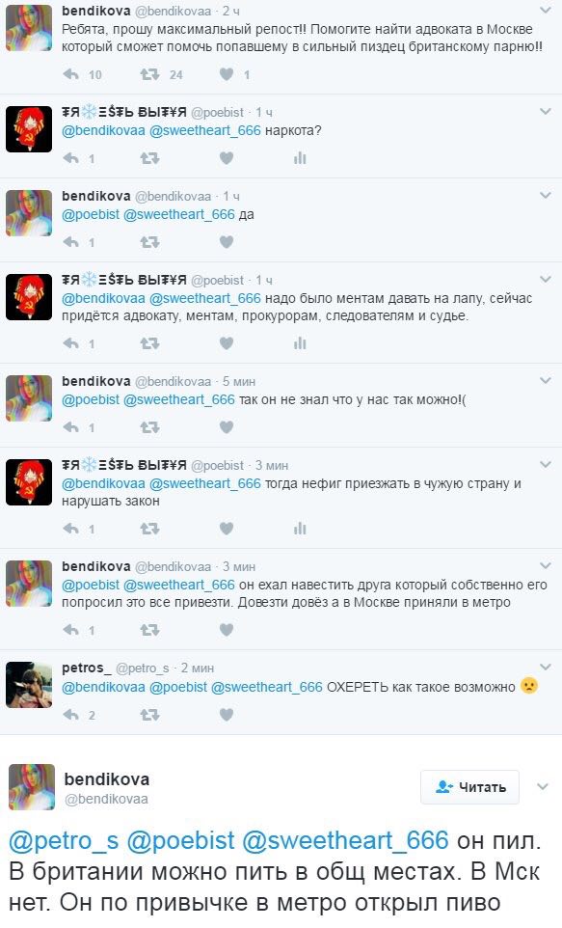Open analytics on the 'тогда нефиг приезжать' tweet
Screen dimensions: 562x928
pyautogui.click(x=300, y=529)
